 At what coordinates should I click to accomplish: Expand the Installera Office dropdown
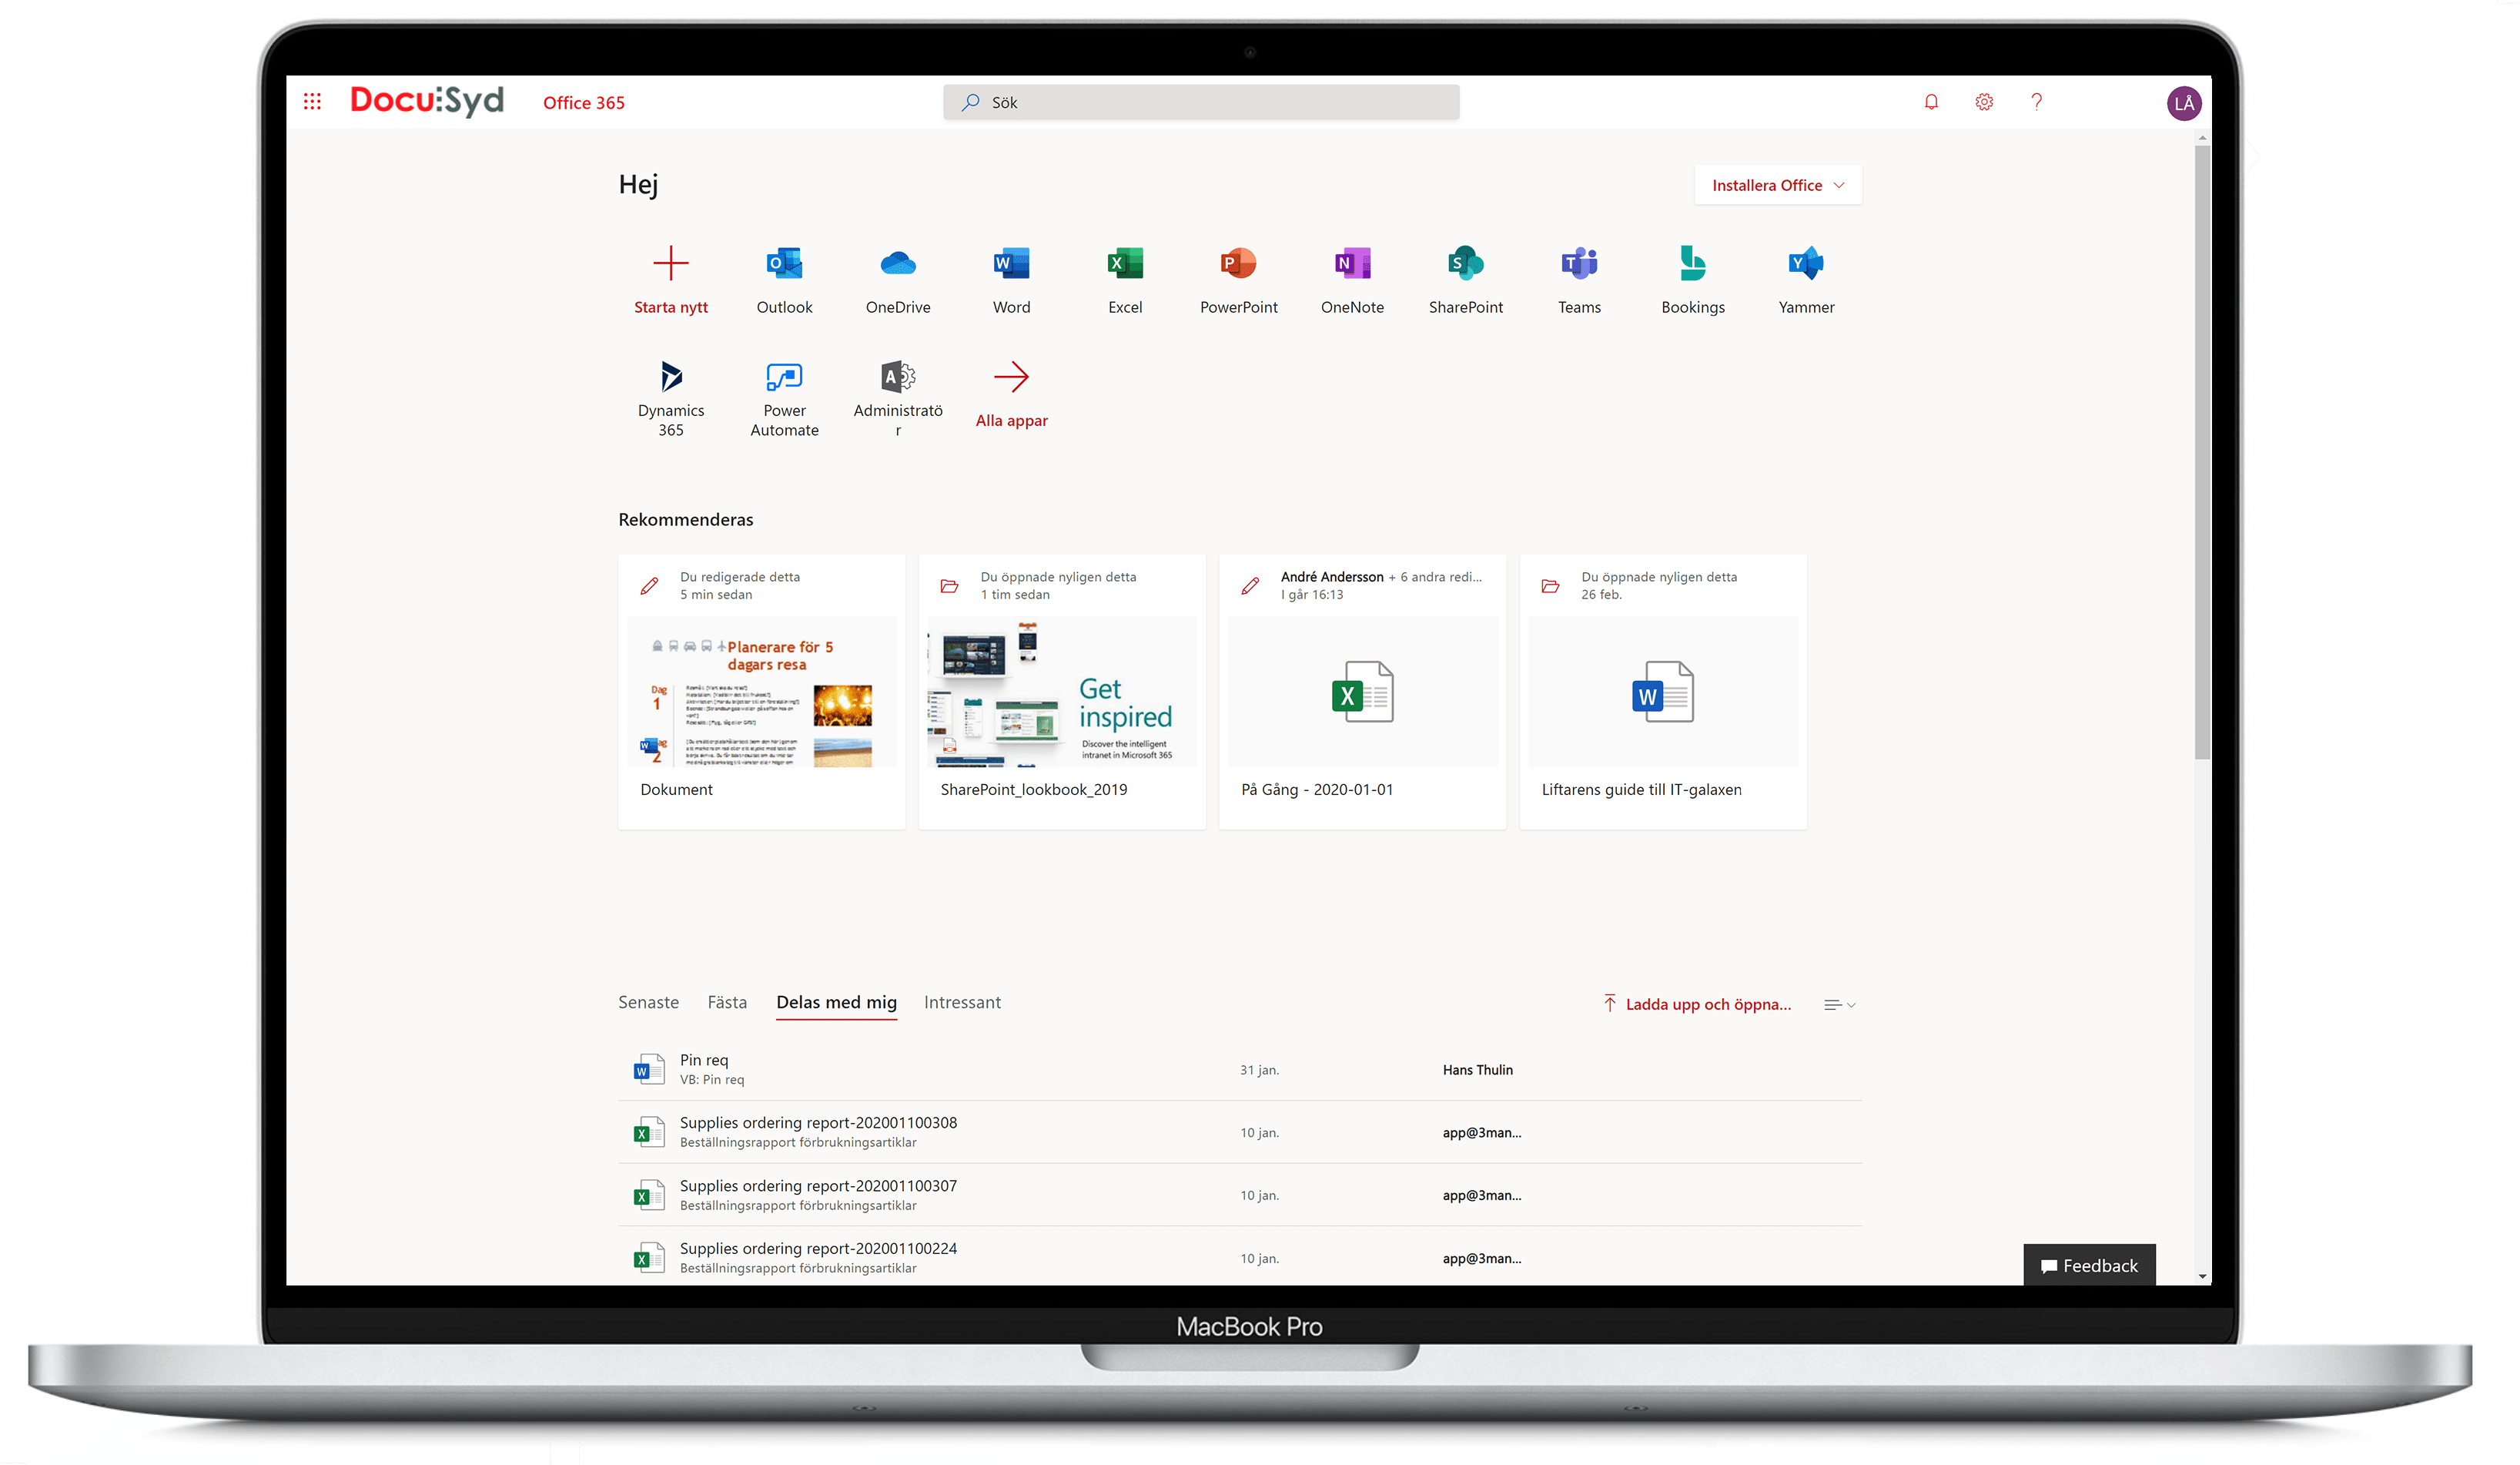(x=1778, y=185)
